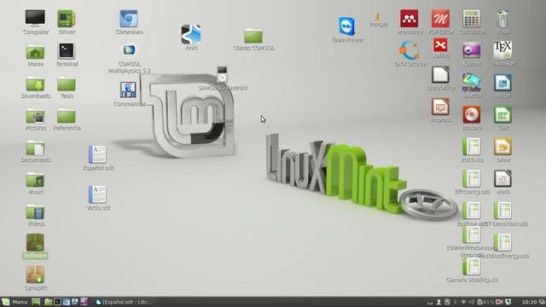Screen dimensions: 546x307
Task: Open the 10:20 clock calendar
Action: [529, 302]
